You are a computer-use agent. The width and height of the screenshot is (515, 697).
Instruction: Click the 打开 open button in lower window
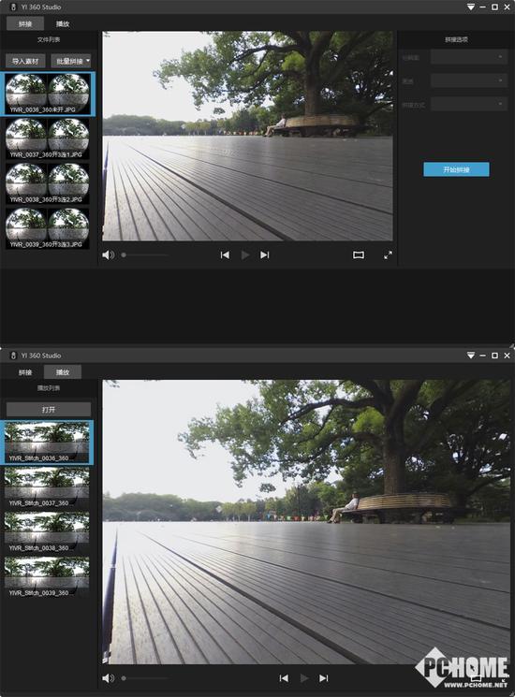click(x=49, y=410)
